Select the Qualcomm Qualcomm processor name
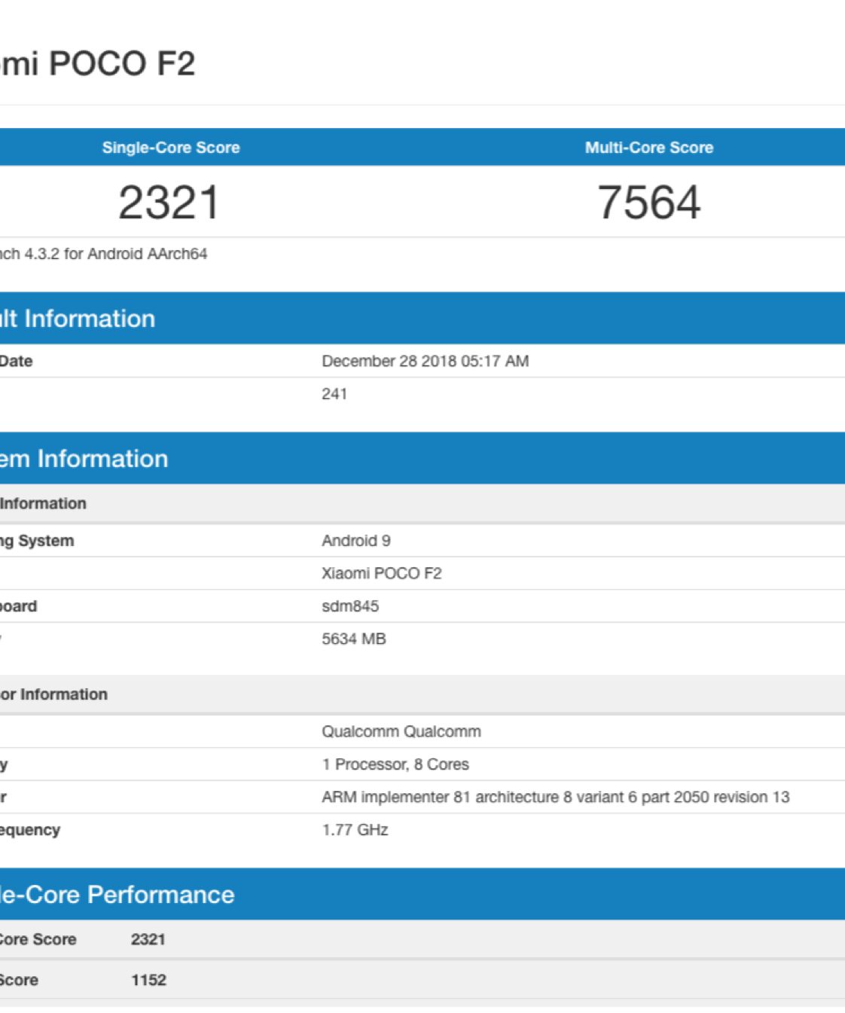Viewport: 845px width, 1013px height. point(401,731)
